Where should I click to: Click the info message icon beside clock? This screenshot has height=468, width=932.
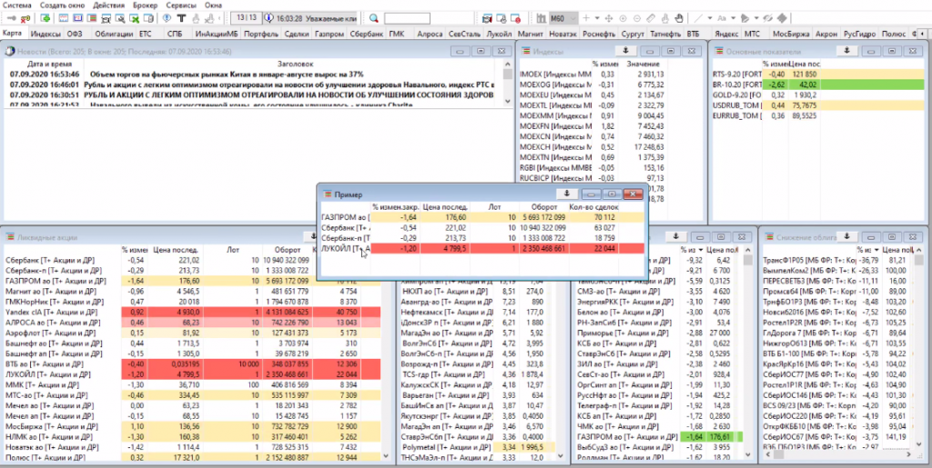click(270, 18)
